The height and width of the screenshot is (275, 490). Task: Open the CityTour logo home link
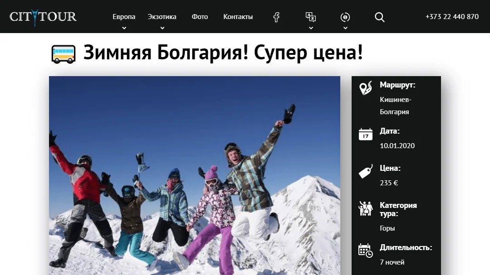pyautogui.click(x=43, y=17)
